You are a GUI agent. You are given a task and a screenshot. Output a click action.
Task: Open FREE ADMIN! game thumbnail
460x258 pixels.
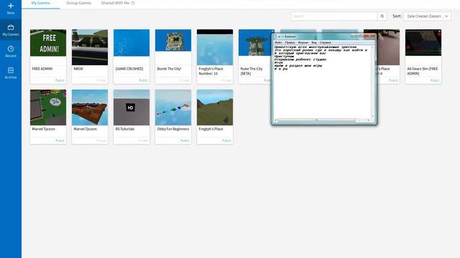48,43
